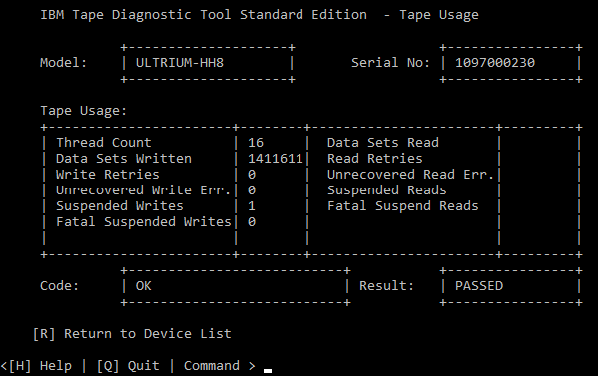The height and width of the screenshot is (376, 598).
Task: Click the Write Retries value
Action: click(x=252, y=175)
